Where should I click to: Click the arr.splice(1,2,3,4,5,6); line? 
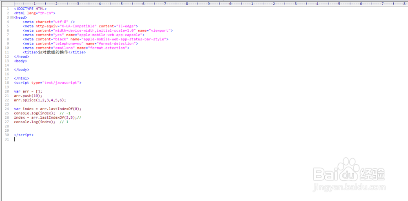(x=40, y=100)
